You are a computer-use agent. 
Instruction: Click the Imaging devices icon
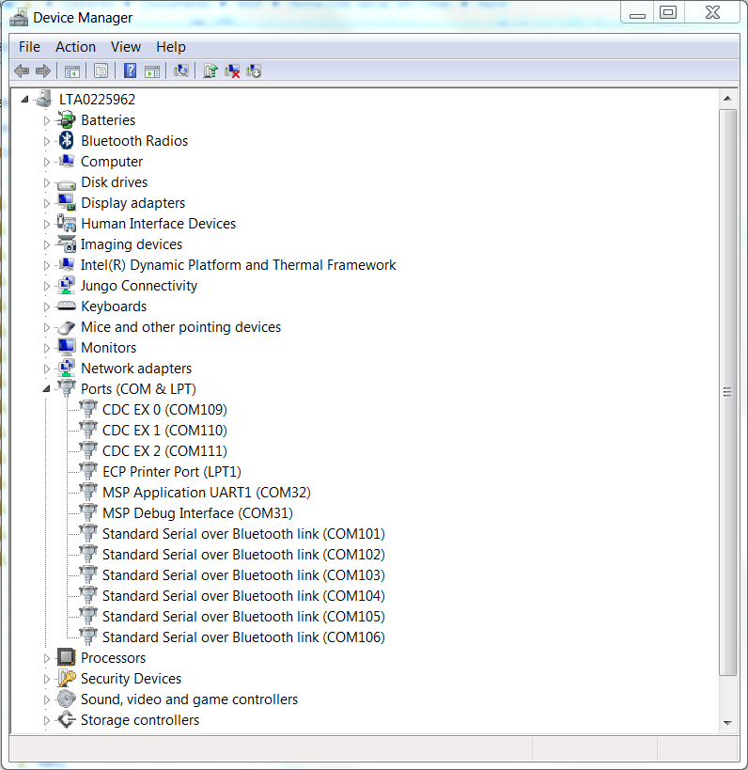pos(67,244)
